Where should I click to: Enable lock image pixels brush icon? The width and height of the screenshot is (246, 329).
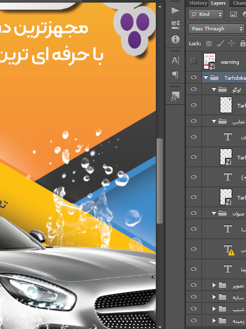220,43
